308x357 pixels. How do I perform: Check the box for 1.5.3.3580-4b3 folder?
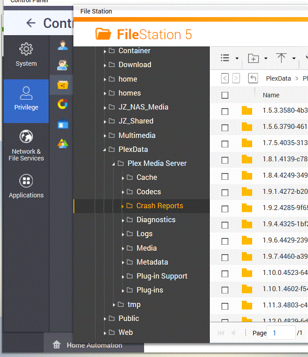click(225, 111)
